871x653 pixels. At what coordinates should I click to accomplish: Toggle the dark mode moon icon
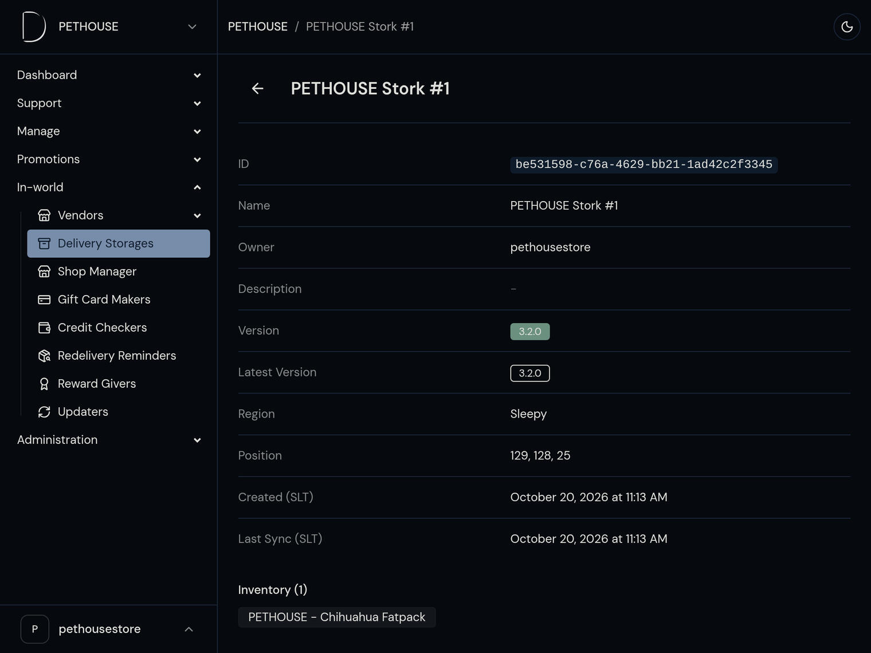tap(847, 27)
